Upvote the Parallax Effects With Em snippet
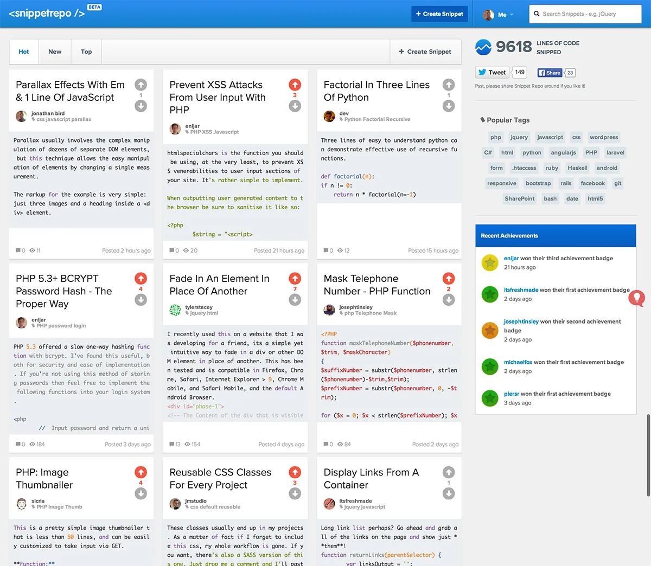The image size is (651, 566). click(141, 85)
